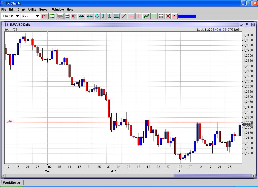Select the vertical red line tool
Screen dimensions: 258x187
(x=139, y=16)
